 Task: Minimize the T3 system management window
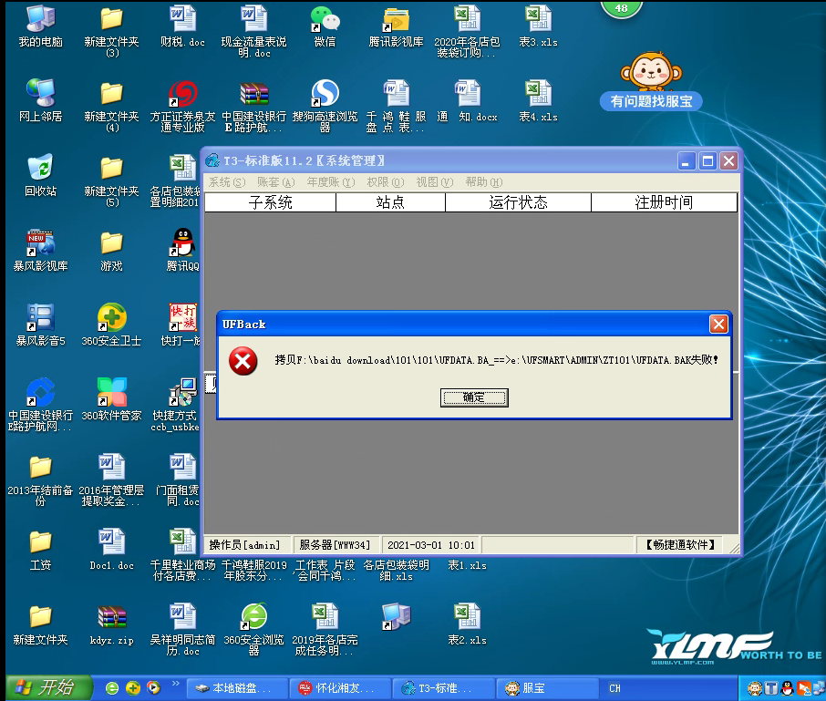point(686,161)
